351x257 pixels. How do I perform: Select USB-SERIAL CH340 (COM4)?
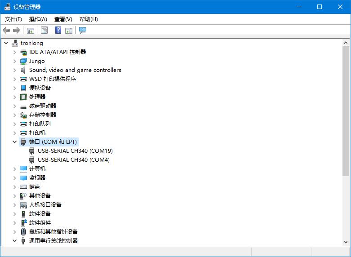point(74,160)
